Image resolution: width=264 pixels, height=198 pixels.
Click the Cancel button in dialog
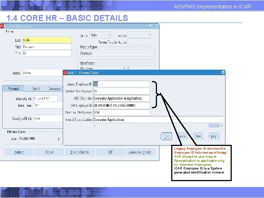click(x=182, y=136)
